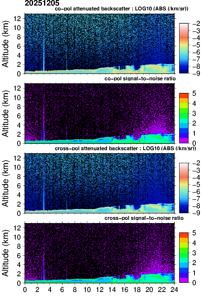Select the purple swatch in bottom colorbar
The height and width of the screenshot is (296, 209).
[x=184, y=280]
